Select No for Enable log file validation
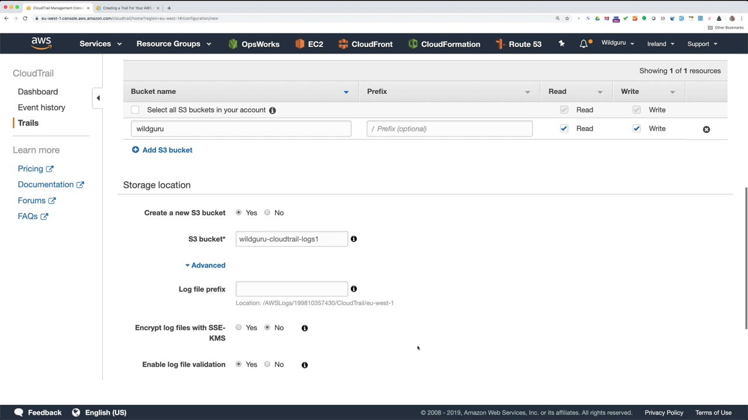This screenshot has height=420, width=748. pos(267,364)
